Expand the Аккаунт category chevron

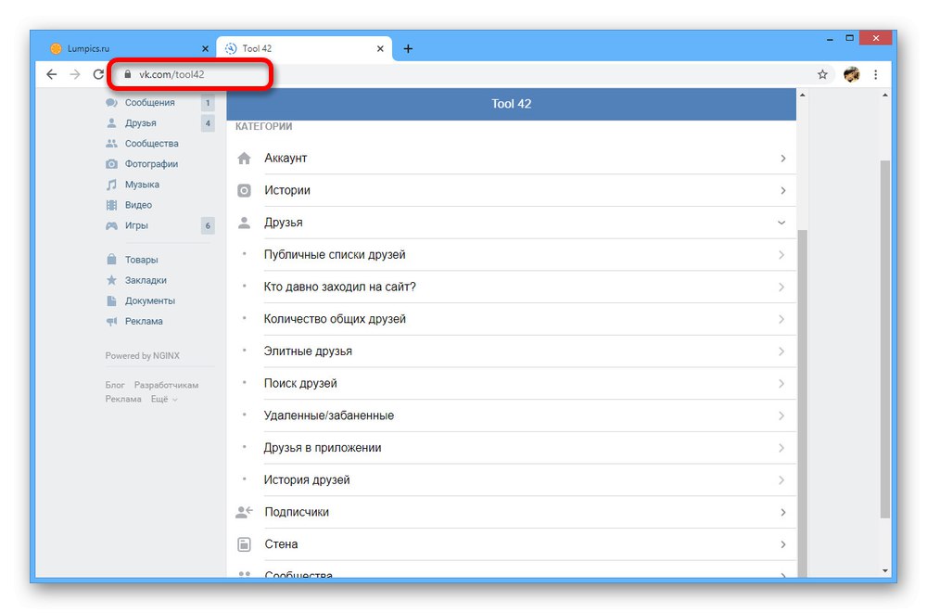782,158
